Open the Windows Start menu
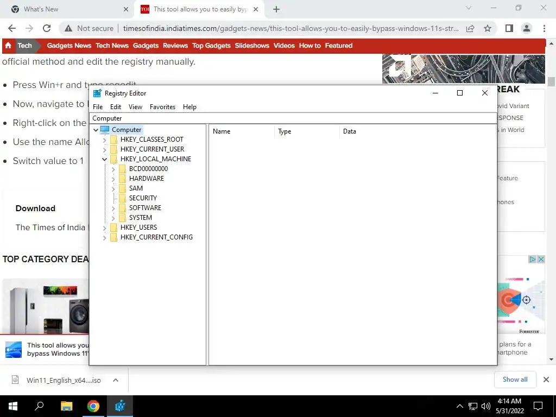The height and width of the screenshot is (417, 556). point(13,406)
